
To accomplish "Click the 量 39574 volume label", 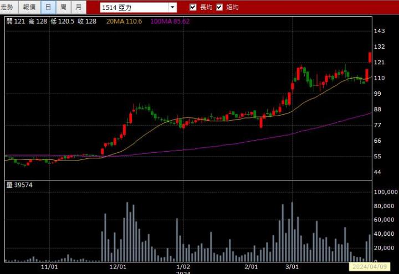I will pos(19,185).
